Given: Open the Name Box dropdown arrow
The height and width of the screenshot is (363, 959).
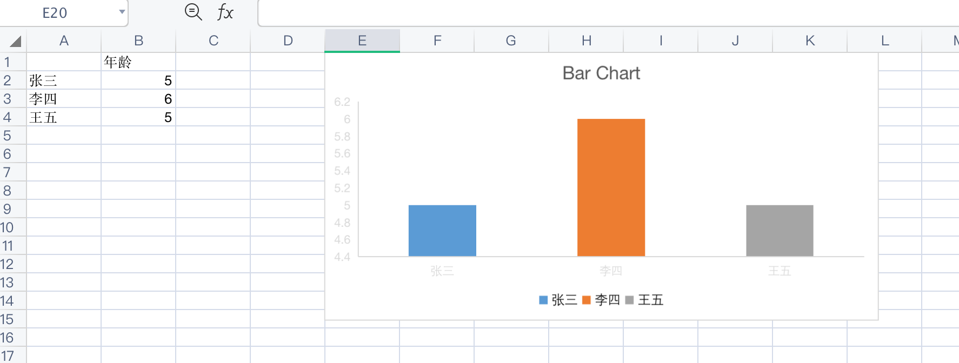Looking at the screenshot, I should 122,12.
